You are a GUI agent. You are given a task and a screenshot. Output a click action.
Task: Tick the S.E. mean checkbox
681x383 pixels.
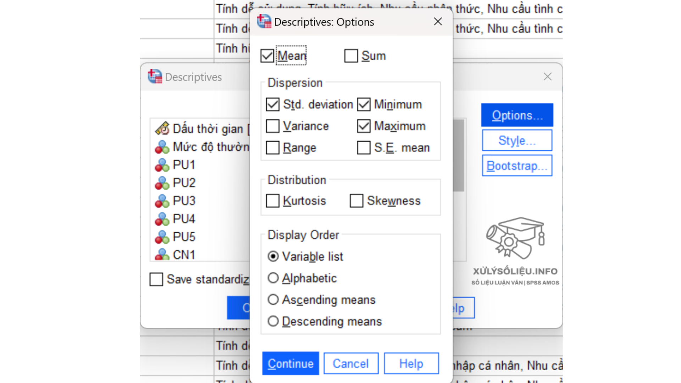[x=364, y=148]
